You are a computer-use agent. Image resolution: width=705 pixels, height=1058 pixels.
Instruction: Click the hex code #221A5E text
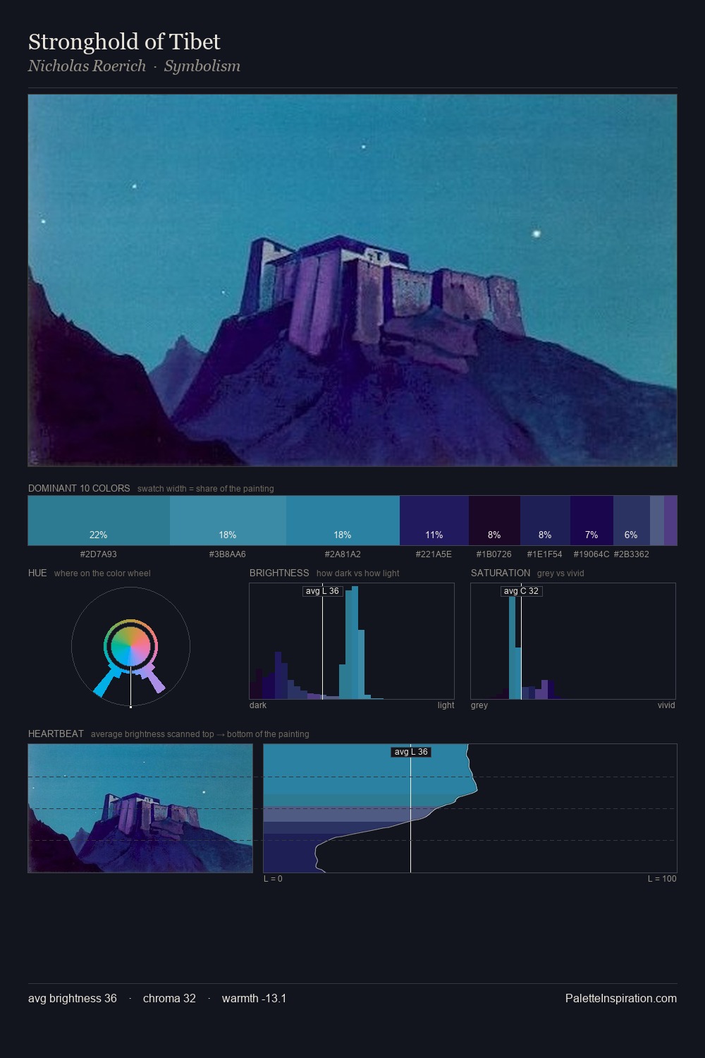[434, 554]
